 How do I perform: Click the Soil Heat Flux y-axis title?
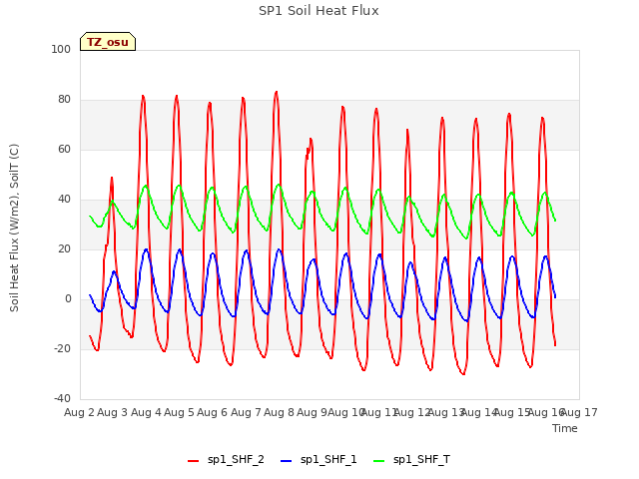point(14,228)
